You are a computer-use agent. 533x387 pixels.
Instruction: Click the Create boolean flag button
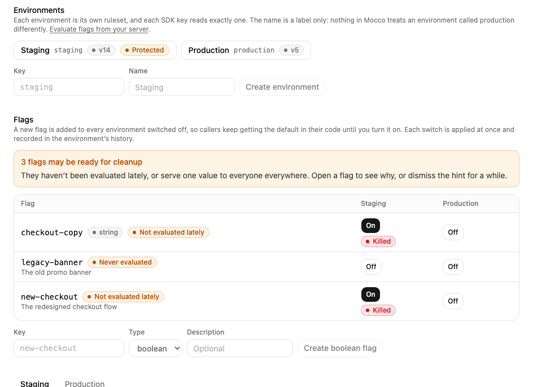340,348
